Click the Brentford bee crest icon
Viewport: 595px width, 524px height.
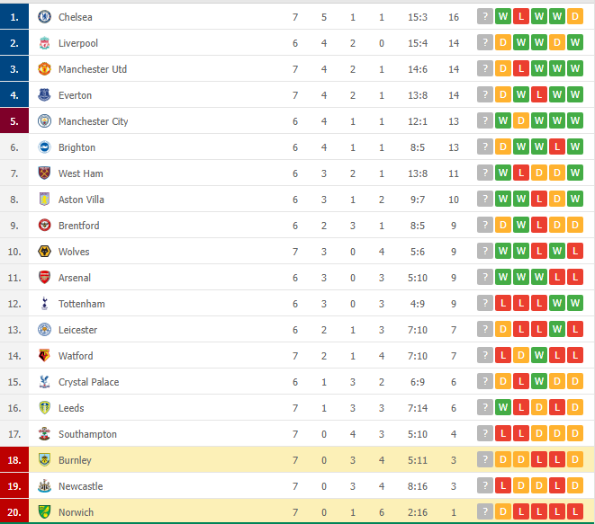pos(44,225)
